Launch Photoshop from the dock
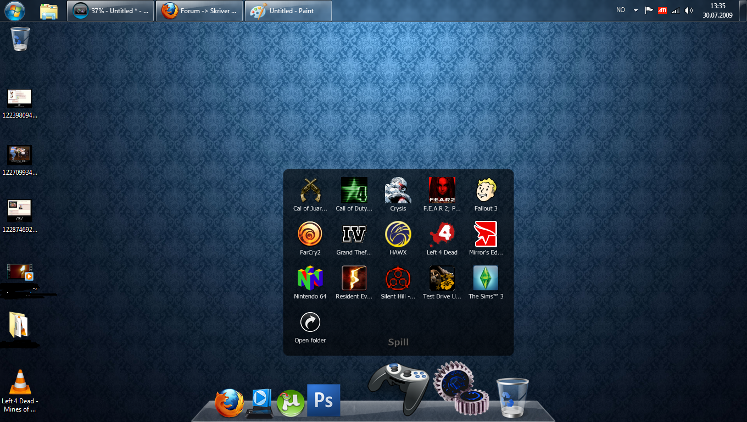 324,400
